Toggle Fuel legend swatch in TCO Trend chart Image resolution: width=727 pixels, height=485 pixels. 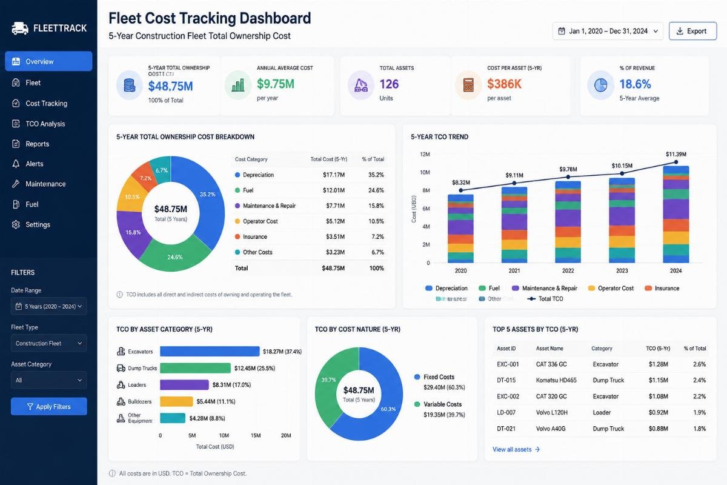pyautogui.click(x=482, y=289)
